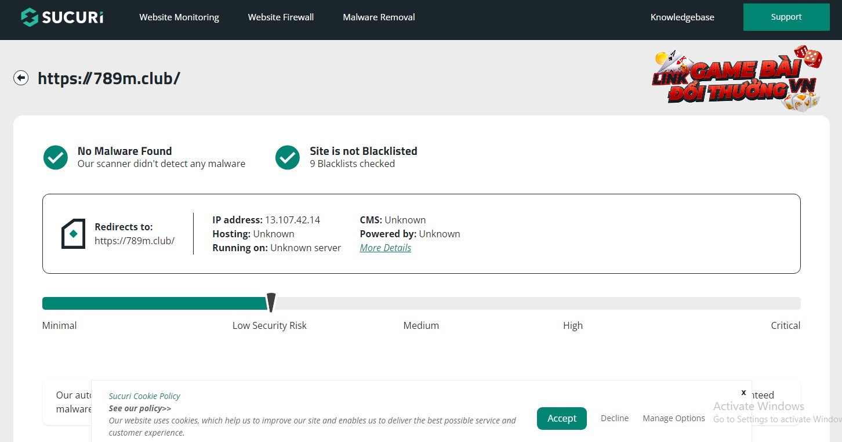Click the Site is not Blacklisted checkmark icon
Viewport: 842px width, 442px height.
tap(288, 157)
